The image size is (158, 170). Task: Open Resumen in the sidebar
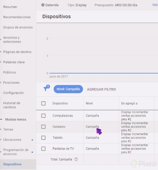[10, 7]
